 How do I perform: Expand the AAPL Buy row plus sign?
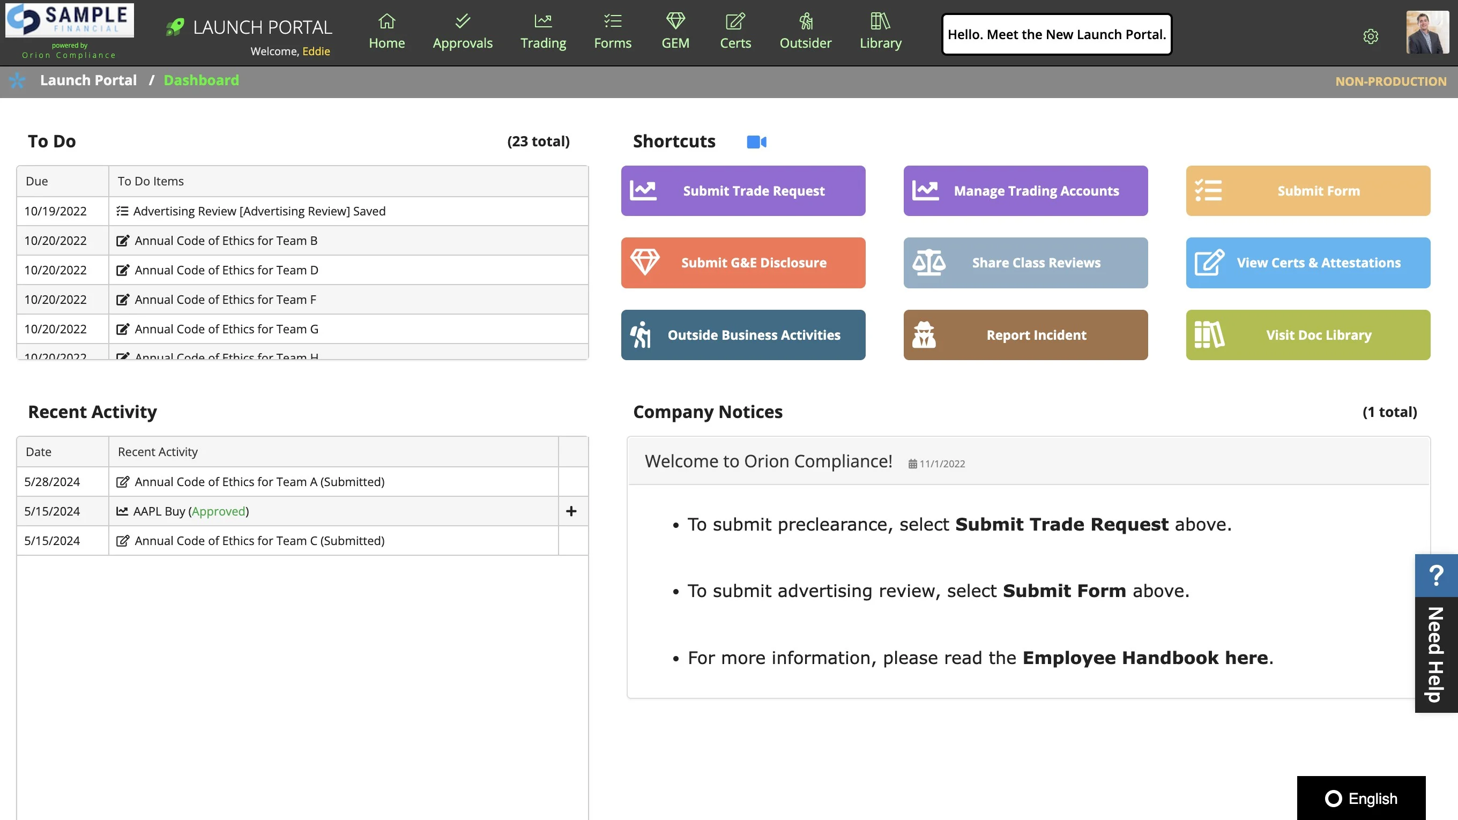point(571,511)
